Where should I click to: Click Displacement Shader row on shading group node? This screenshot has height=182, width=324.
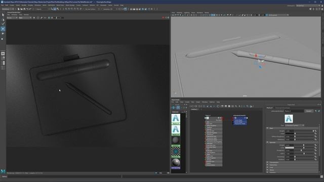tap(240, 124)
